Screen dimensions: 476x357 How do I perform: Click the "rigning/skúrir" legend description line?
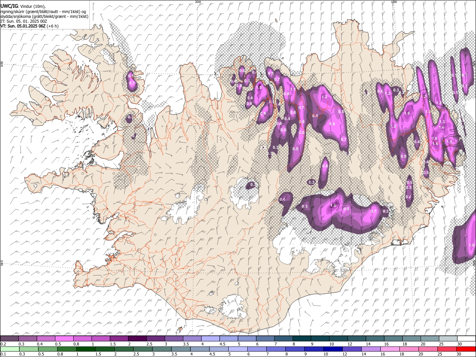pyautogui.click(x=43, y=12)
